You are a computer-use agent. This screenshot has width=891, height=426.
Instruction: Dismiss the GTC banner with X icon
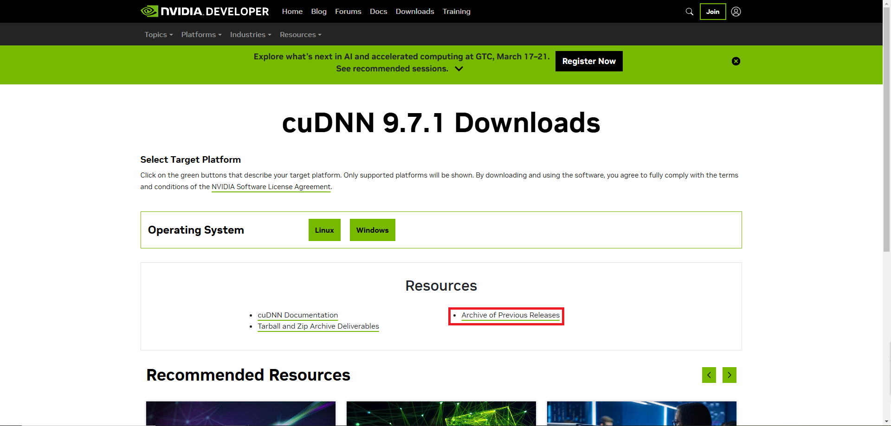click(x=736, y=61)
